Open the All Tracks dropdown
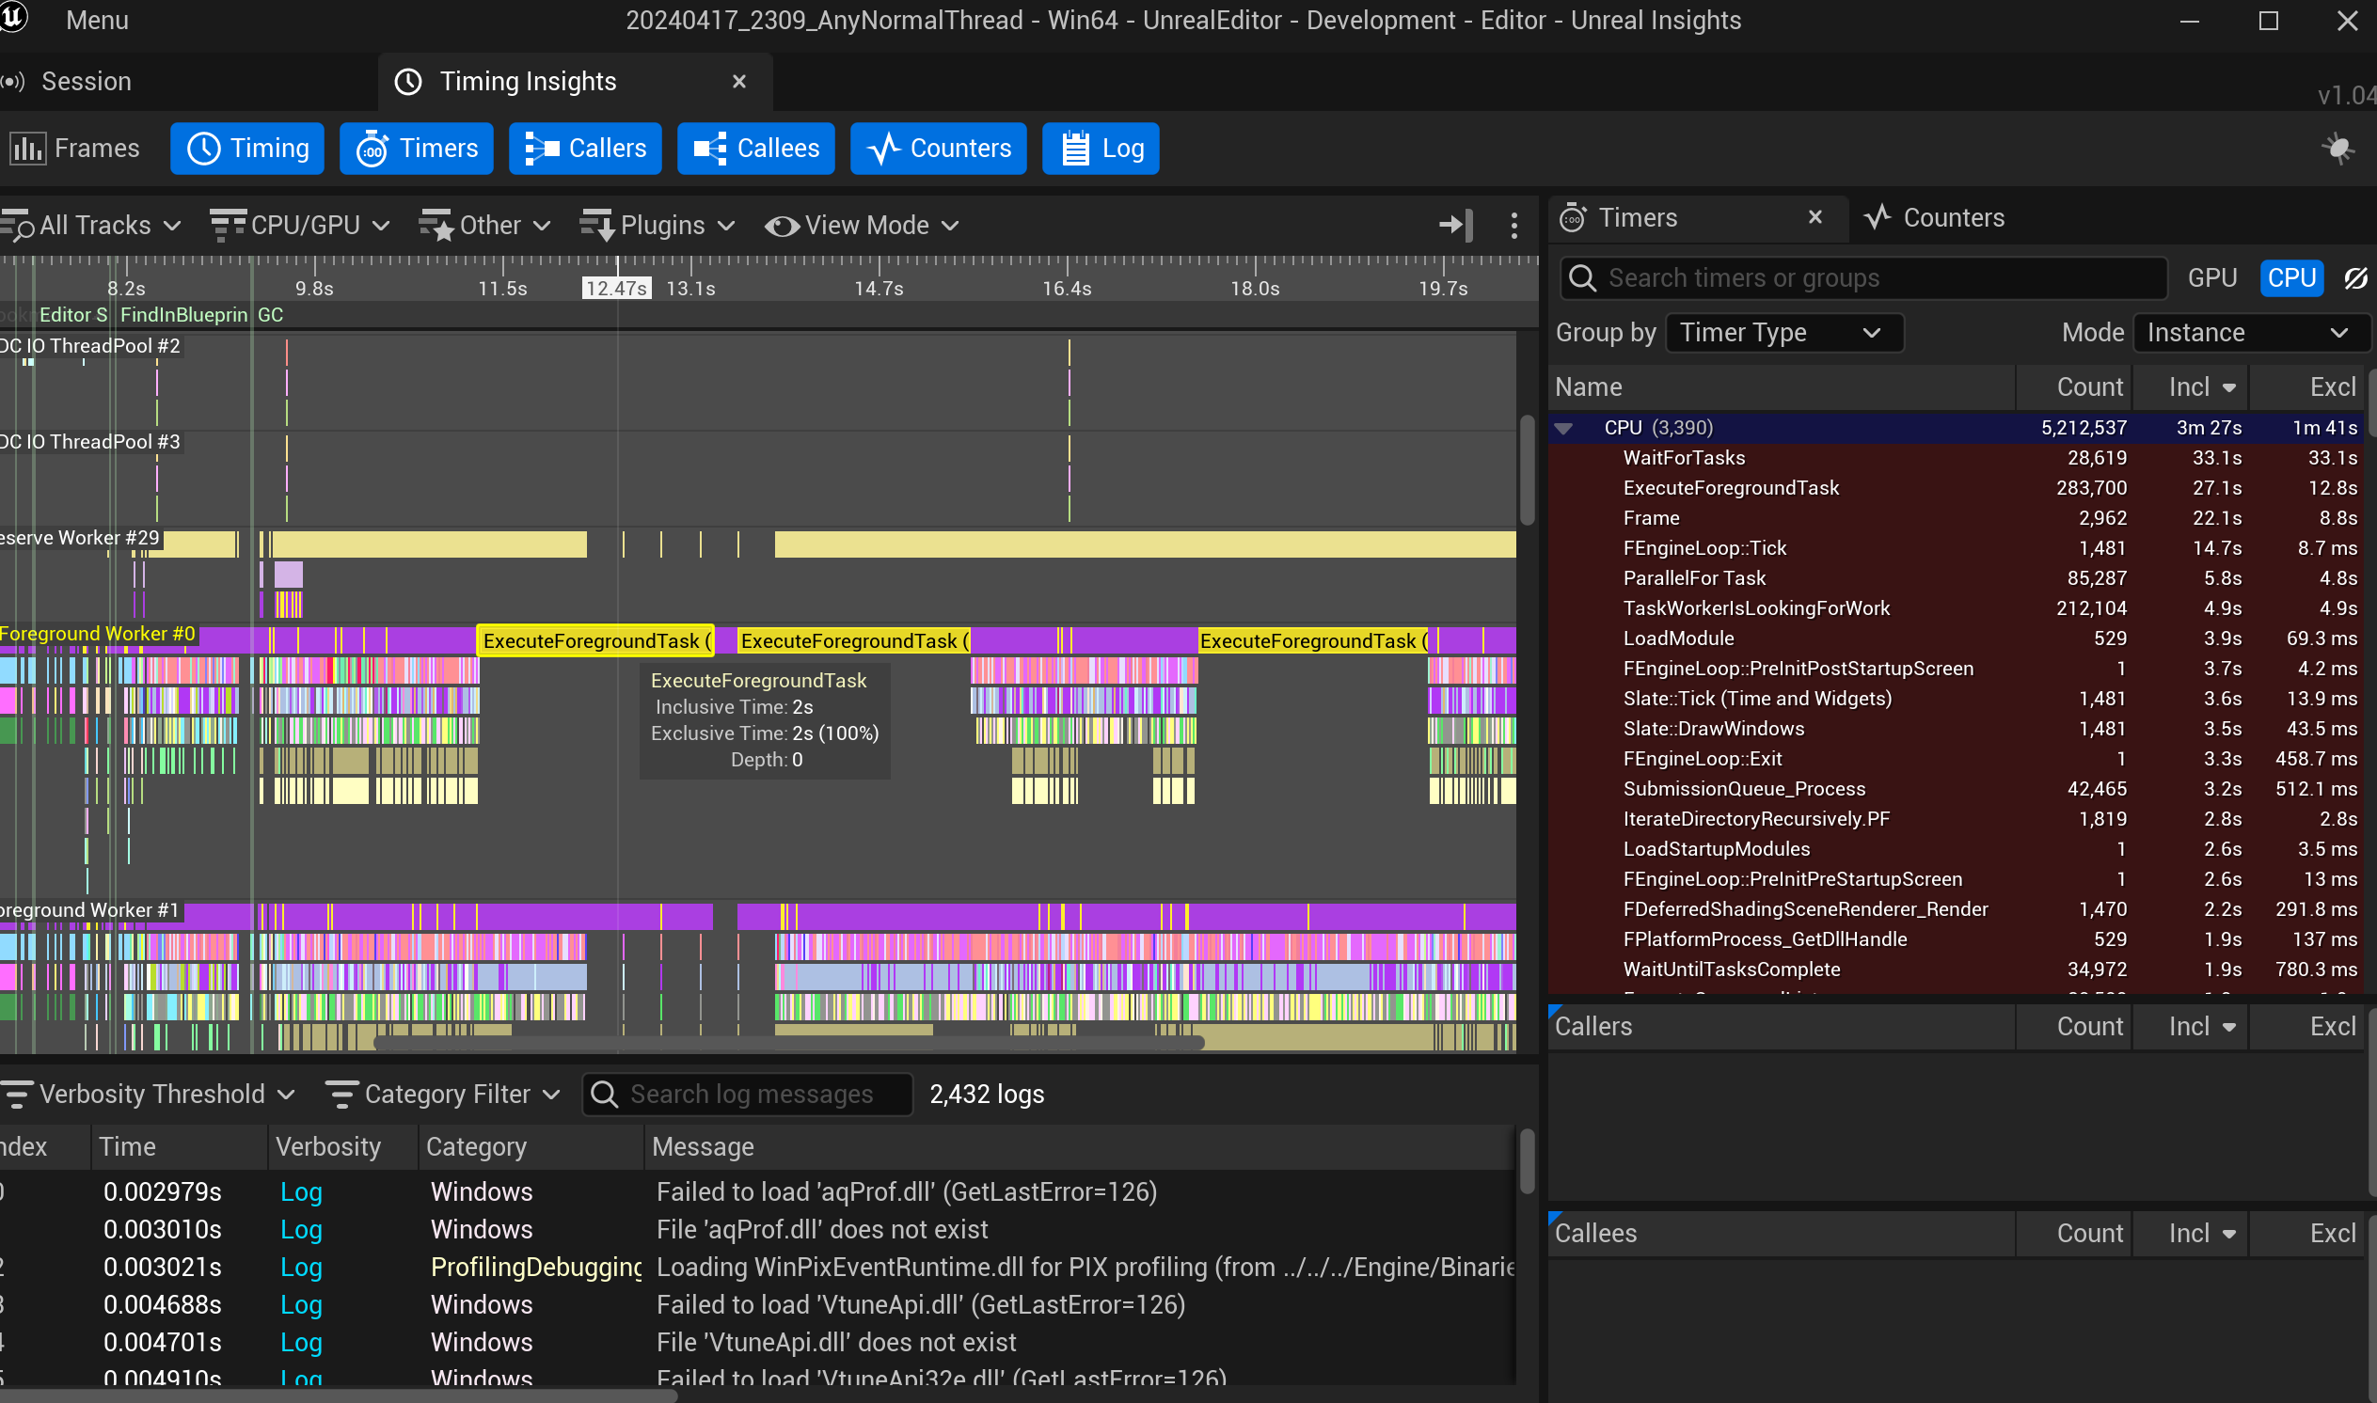Screen dimensions: 2377x1403 pyautogui.click(x=92, y=225)
